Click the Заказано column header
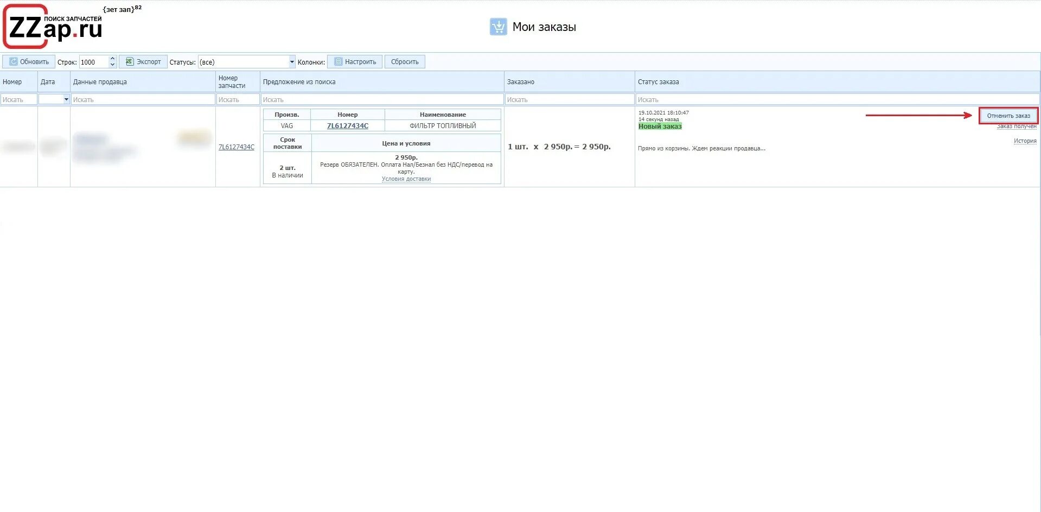This screenshot has width=1041, height=512. 570,82
